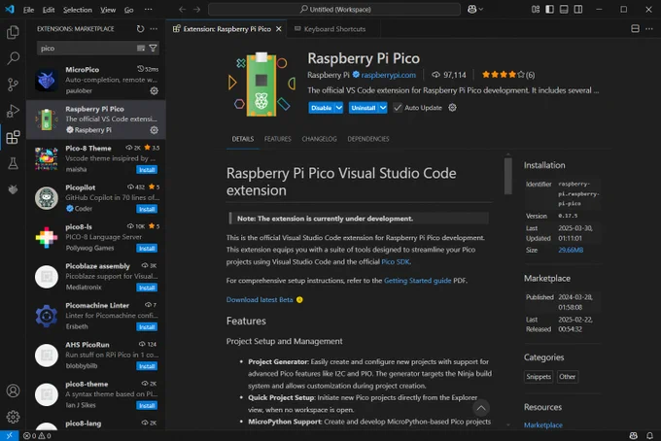This screenshot has width=661, height=441.
Task: Open the Run and Debug view
Action: tap(13, 111)
